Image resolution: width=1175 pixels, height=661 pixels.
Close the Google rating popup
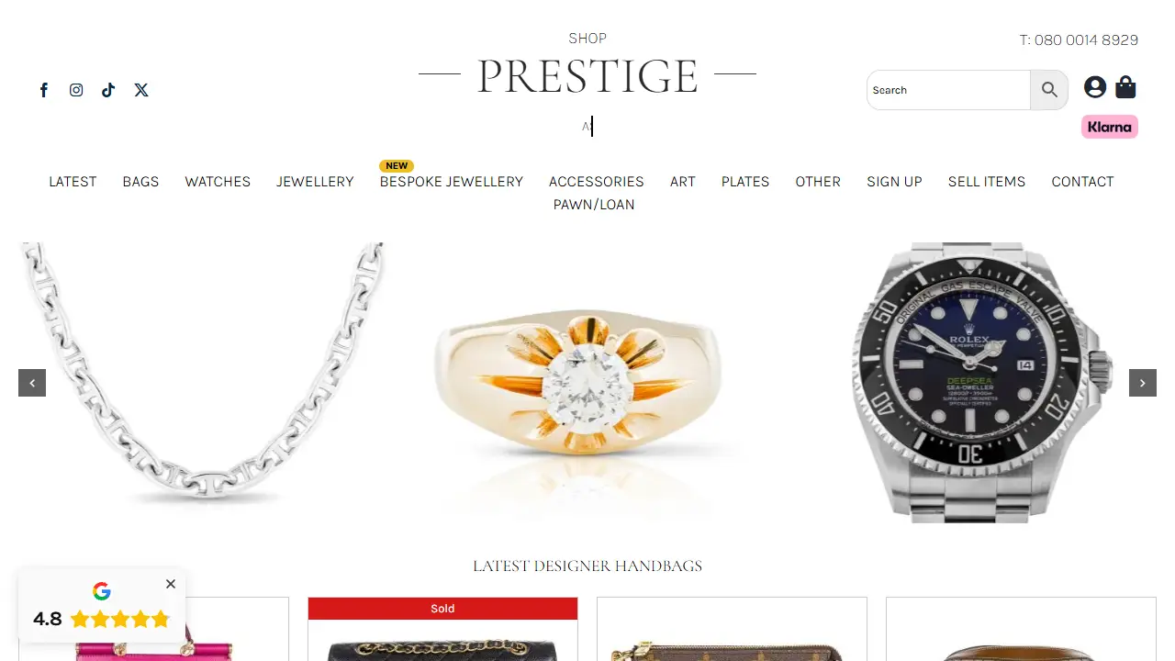click(x=171, y=584)
